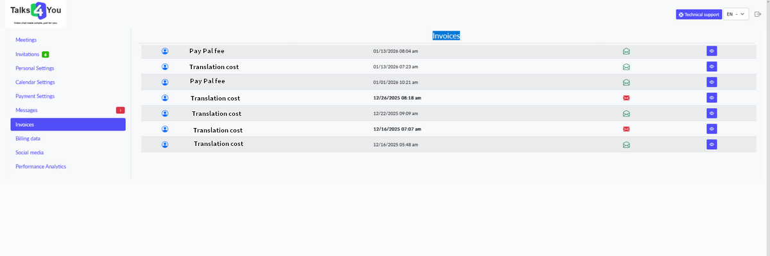
Task: Contact Technical support
Action: (x=699, y=14)
